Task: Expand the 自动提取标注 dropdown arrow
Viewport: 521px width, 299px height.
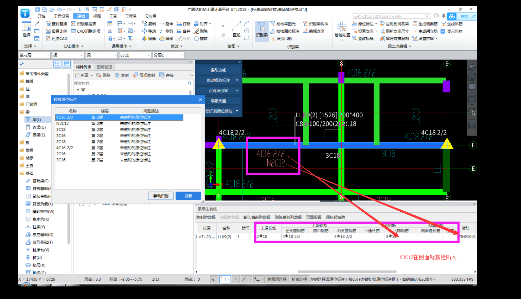Action: [237, 81]
